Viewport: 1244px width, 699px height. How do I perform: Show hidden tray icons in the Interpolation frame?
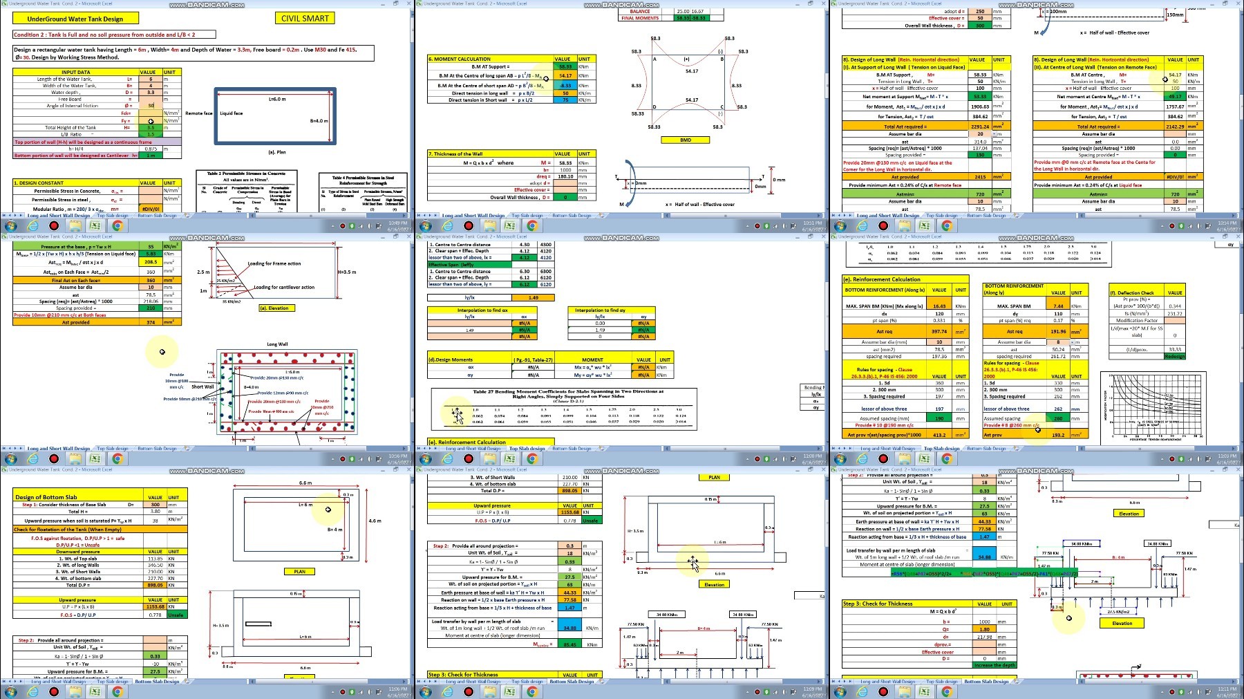pyautogui.click(x=748, y=458)
